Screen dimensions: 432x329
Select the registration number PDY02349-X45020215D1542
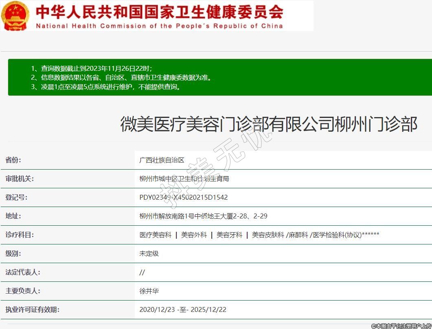pos(183,197)
